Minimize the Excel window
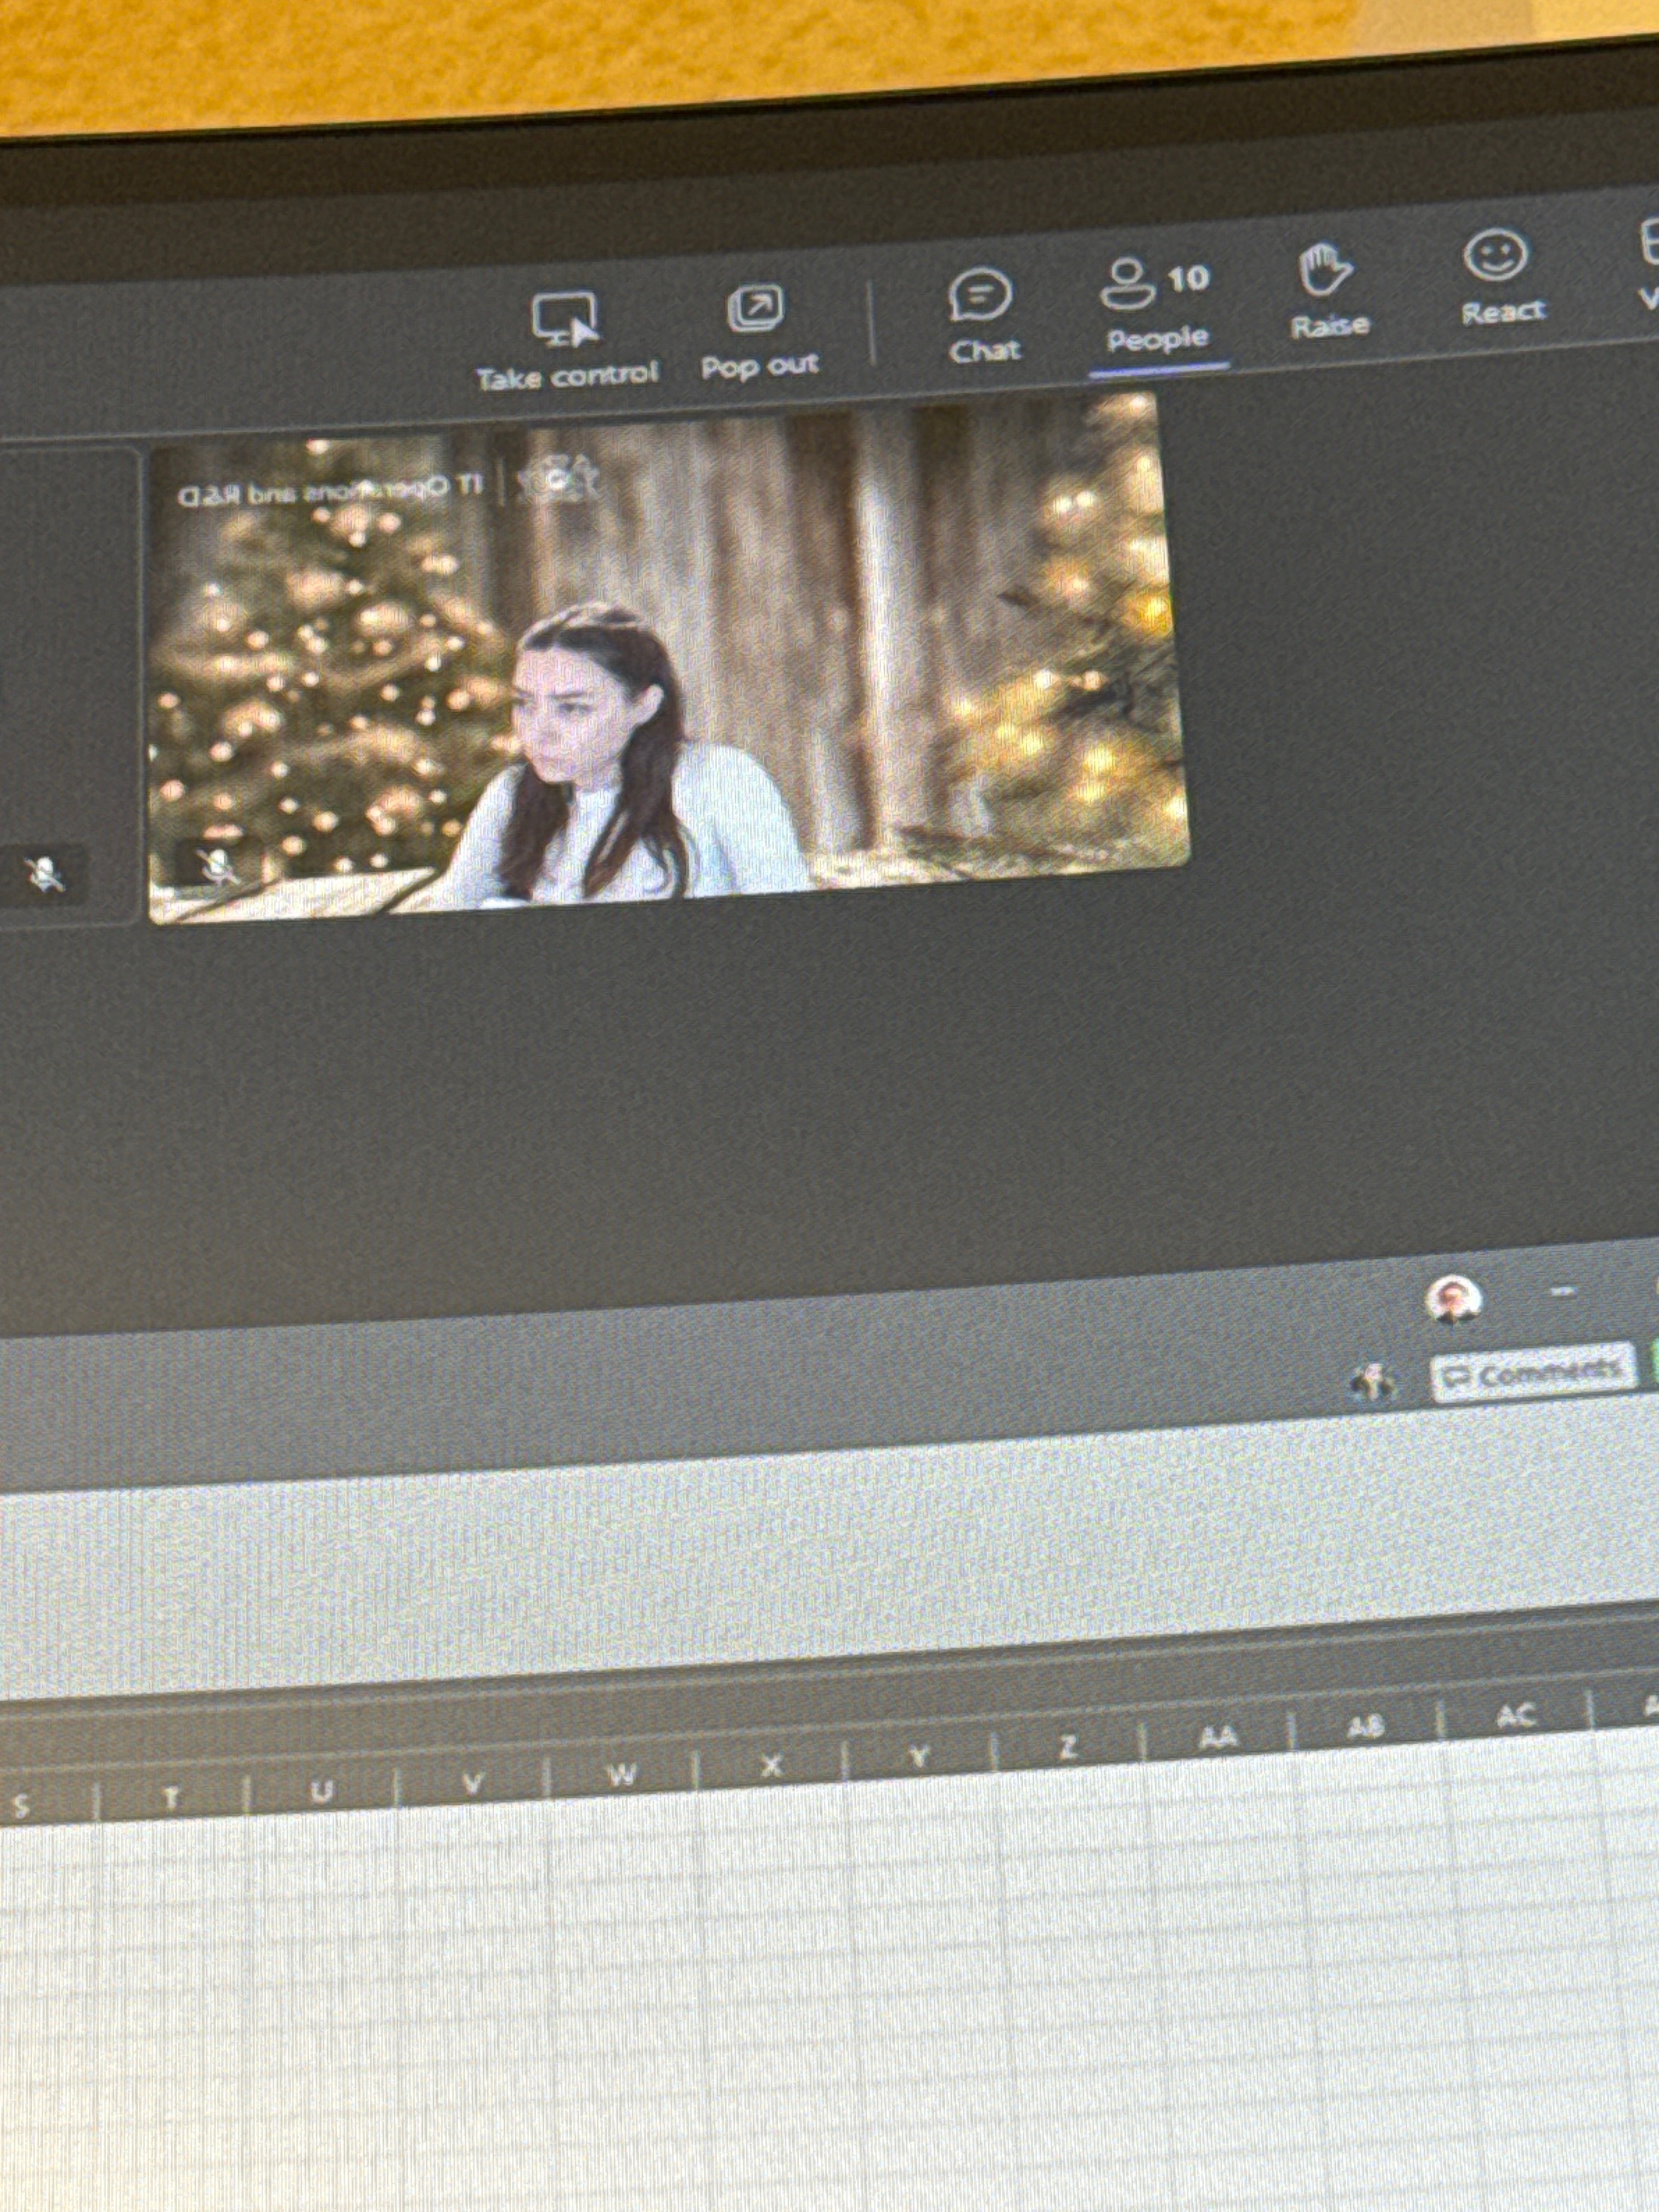1659x2212 pixels. coord(1563,1292)
